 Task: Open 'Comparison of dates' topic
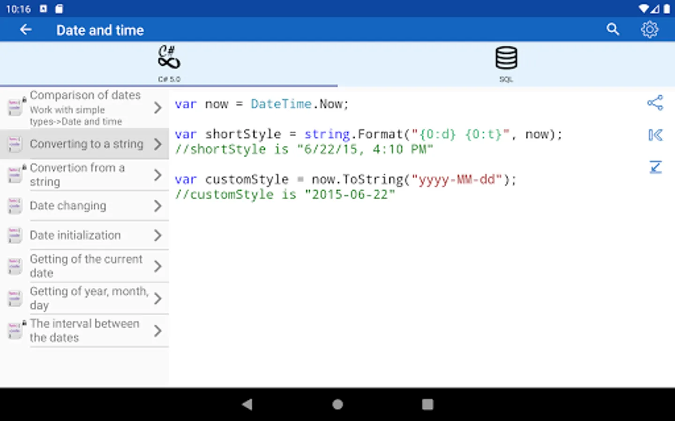[x=85, y=108]
